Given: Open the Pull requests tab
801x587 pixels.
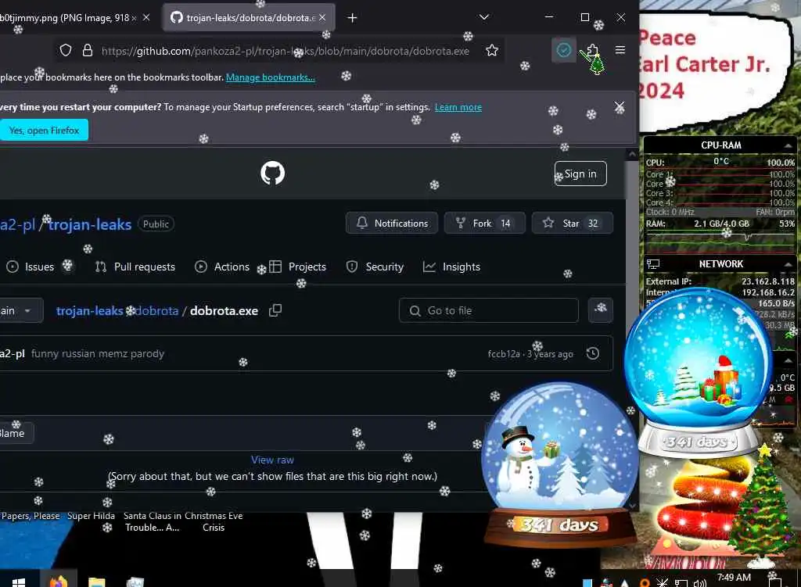Looking at the screenshot, I should (x=135, y=267).
